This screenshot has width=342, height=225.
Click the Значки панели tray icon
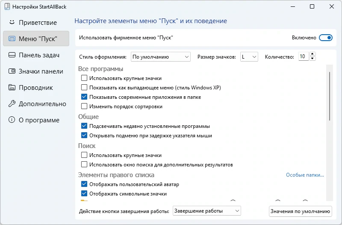pyautogui.click(x=12, y=71)
